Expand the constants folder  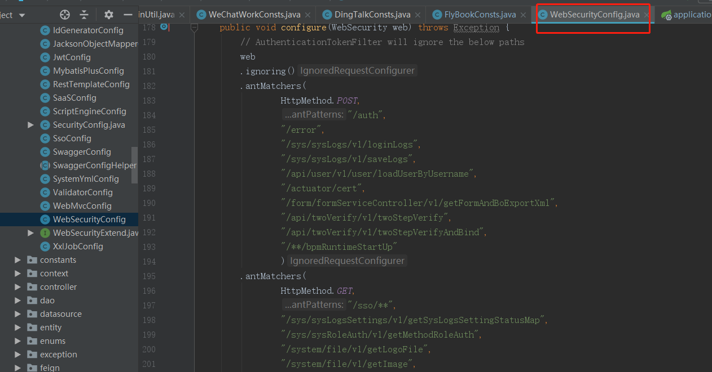tap(17, 260)
